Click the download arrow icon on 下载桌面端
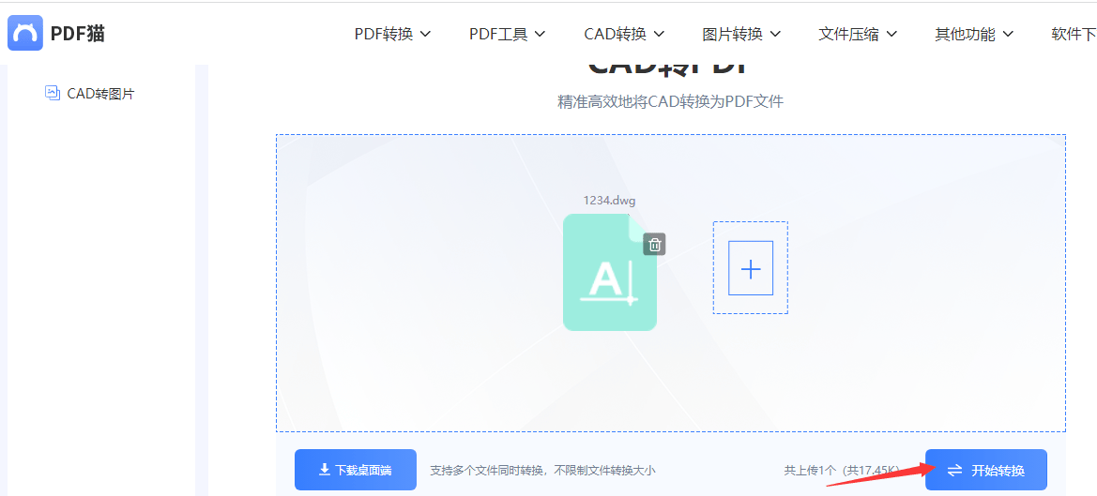Image resolution: width=1097 pixels, height=496 pixels. point(325,470)
